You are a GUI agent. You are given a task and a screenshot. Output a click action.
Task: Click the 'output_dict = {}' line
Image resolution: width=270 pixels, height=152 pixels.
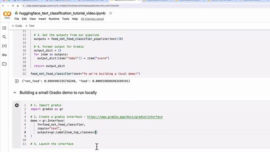click(48, 51)
